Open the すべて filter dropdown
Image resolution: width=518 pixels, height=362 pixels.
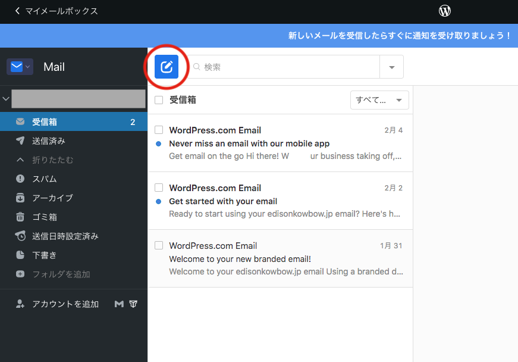click(x=379, y=100)
